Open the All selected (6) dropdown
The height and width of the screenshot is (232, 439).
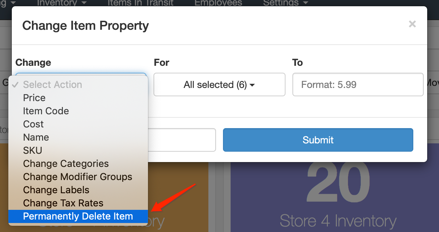(x=219, y=84)
